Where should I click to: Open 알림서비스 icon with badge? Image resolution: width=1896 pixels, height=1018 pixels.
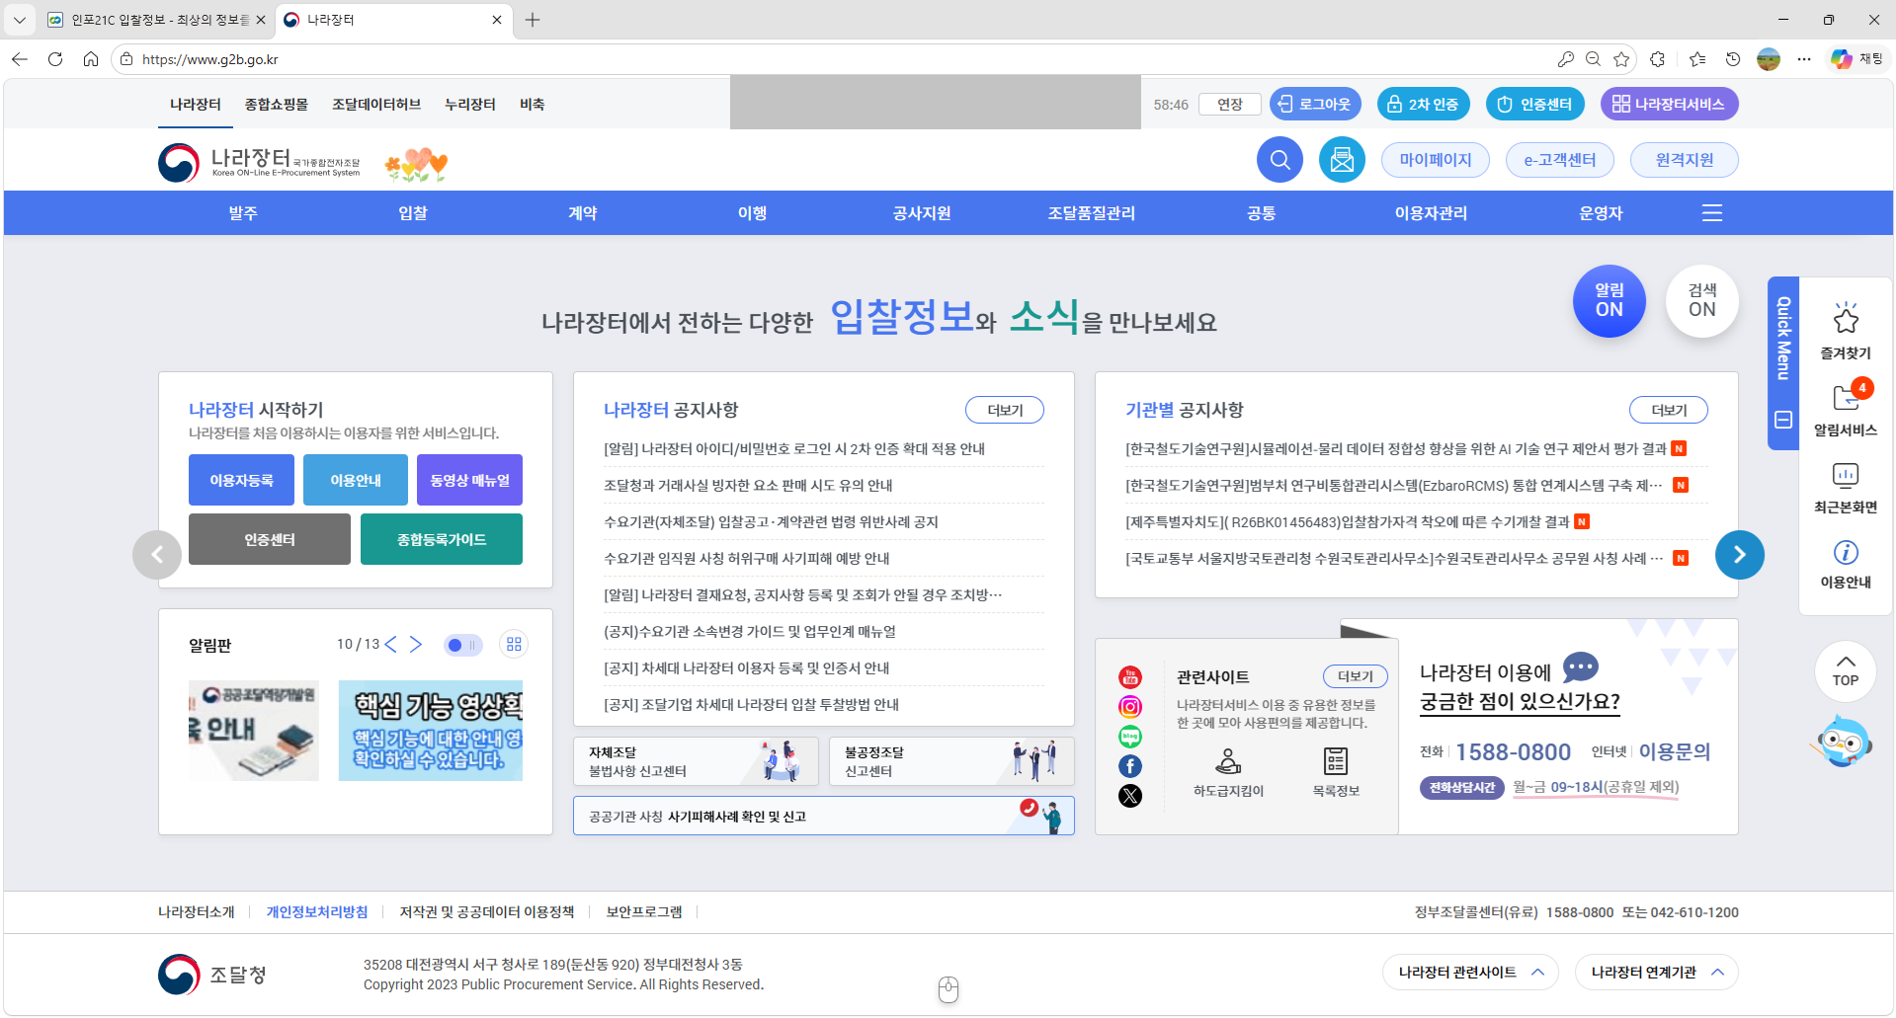1846,408
